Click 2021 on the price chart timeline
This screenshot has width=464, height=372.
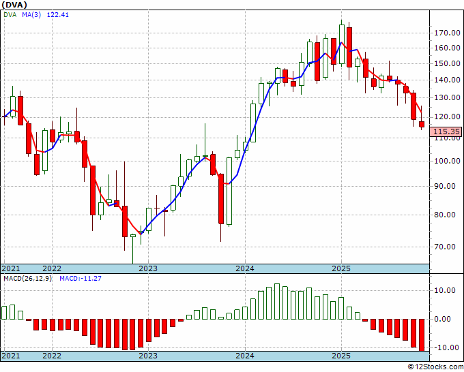(11, 268)
